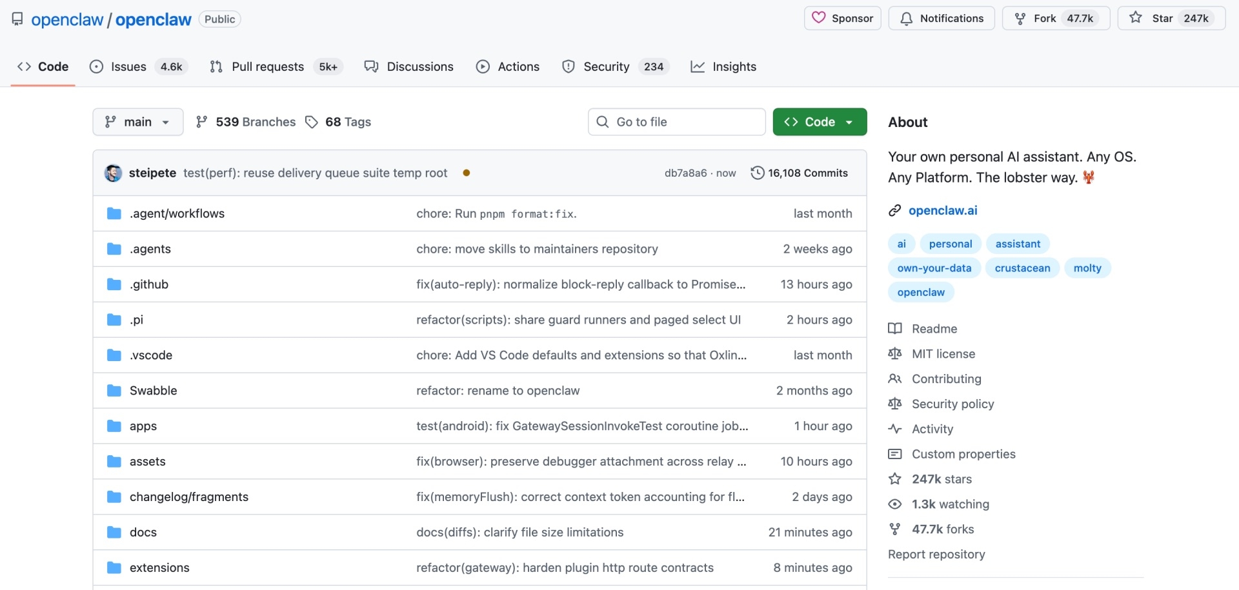Expand the green Code dropdown
This screenshot has width=1239, height=590.
[848, 121]
